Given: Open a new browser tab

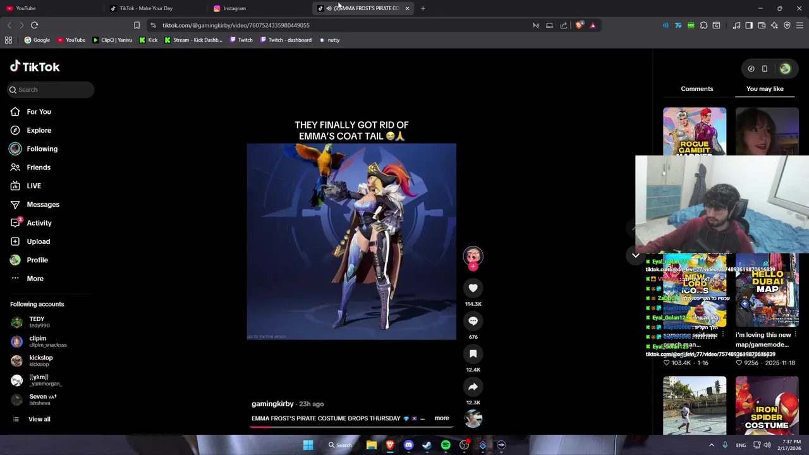Looking at the screenshot, I should 423,8.
